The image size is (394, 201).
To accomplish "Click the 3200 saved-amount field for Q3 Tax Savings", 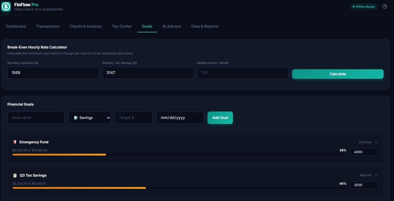I will pos(364,185).
